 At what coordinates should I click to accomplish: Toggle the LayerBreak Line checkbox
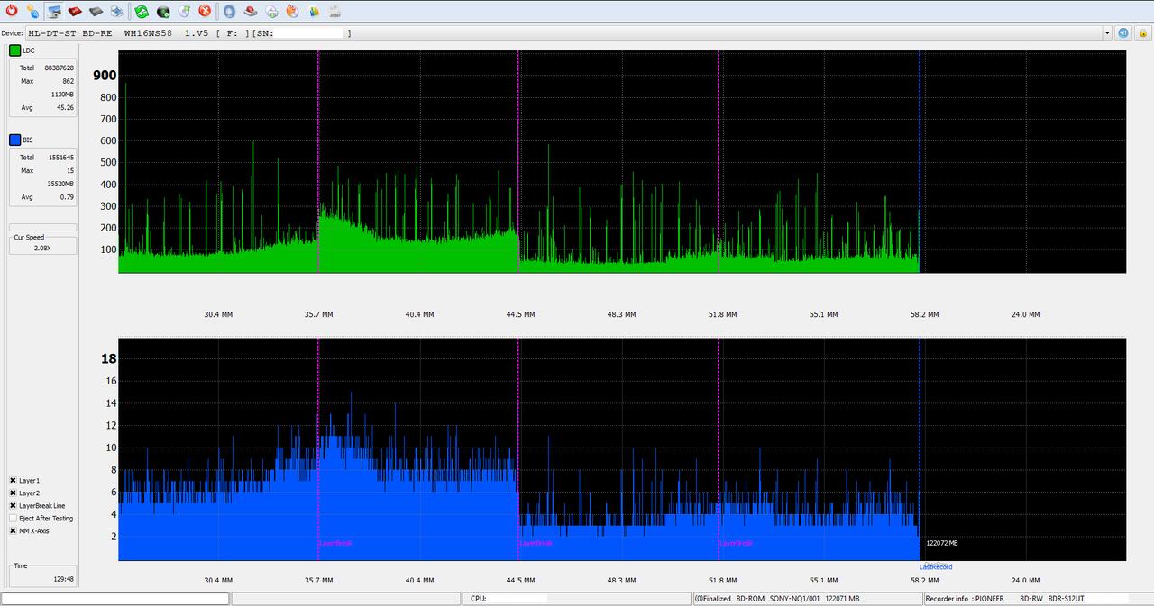pos(13,506)
